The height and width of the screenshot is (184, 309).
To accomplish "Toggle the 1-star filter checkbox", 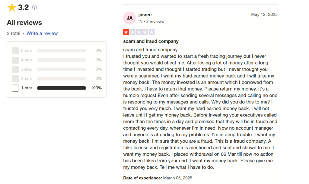I will point(15,88).
